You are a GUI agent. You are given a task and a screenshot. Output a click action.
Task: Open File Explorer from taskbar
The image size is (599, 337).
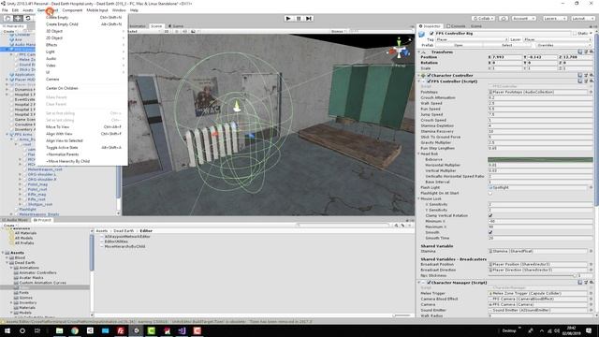60,330
